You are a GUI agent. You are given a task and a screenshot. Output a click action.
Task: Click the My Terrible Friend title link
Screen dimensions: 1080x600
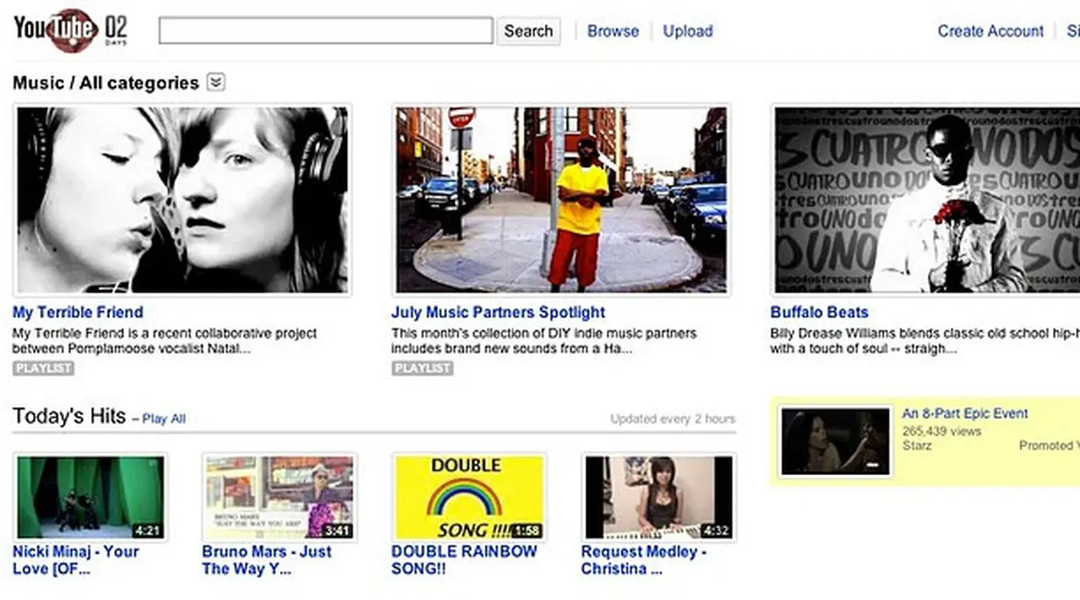coord(78,312)
